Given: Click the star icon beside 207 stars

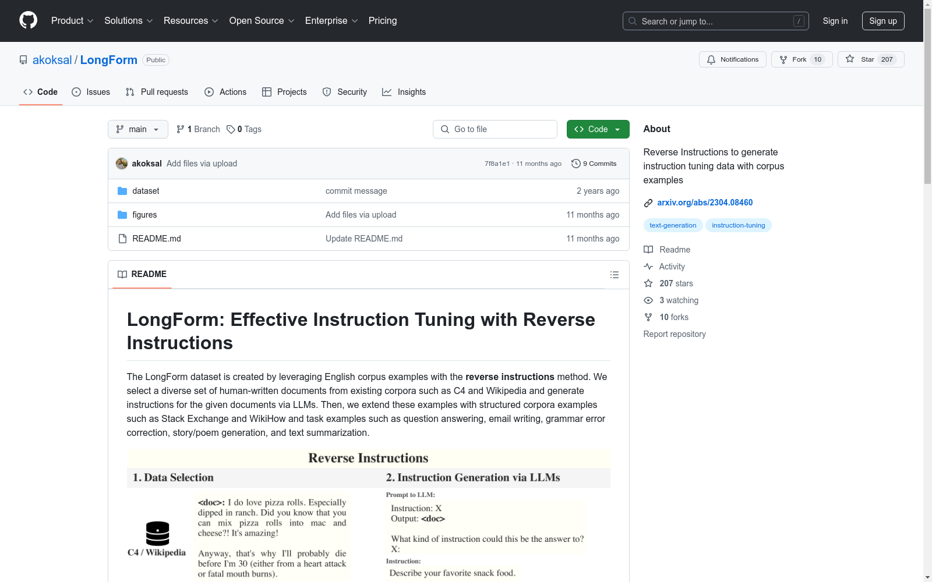Looking at the screenshot, I should pyautogui.click(x=648, y=283).
